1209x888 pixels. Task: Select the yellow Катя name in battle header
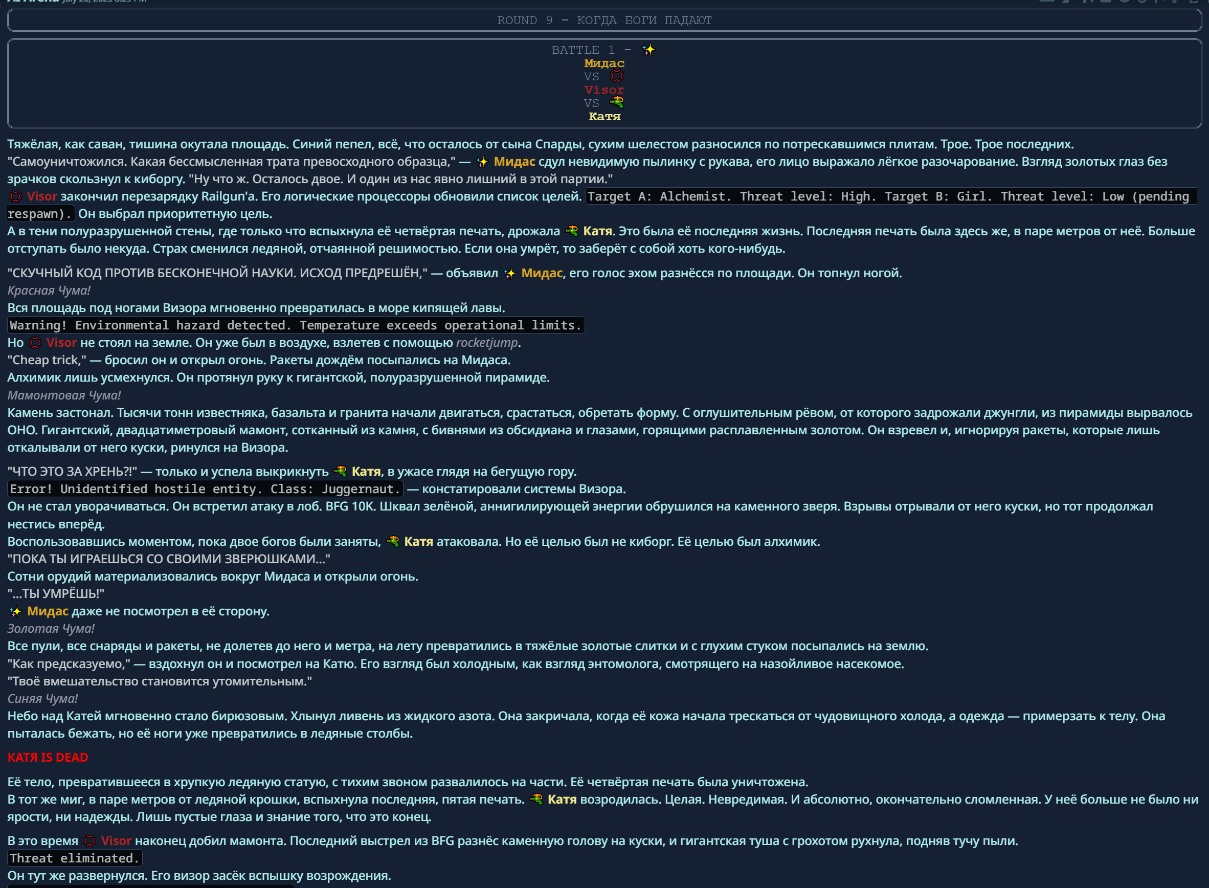pos(604,116)
